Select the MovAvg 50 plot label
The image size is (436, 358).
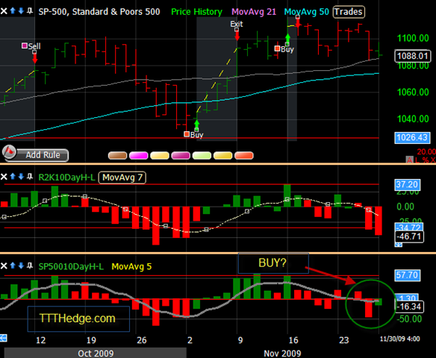306,12
